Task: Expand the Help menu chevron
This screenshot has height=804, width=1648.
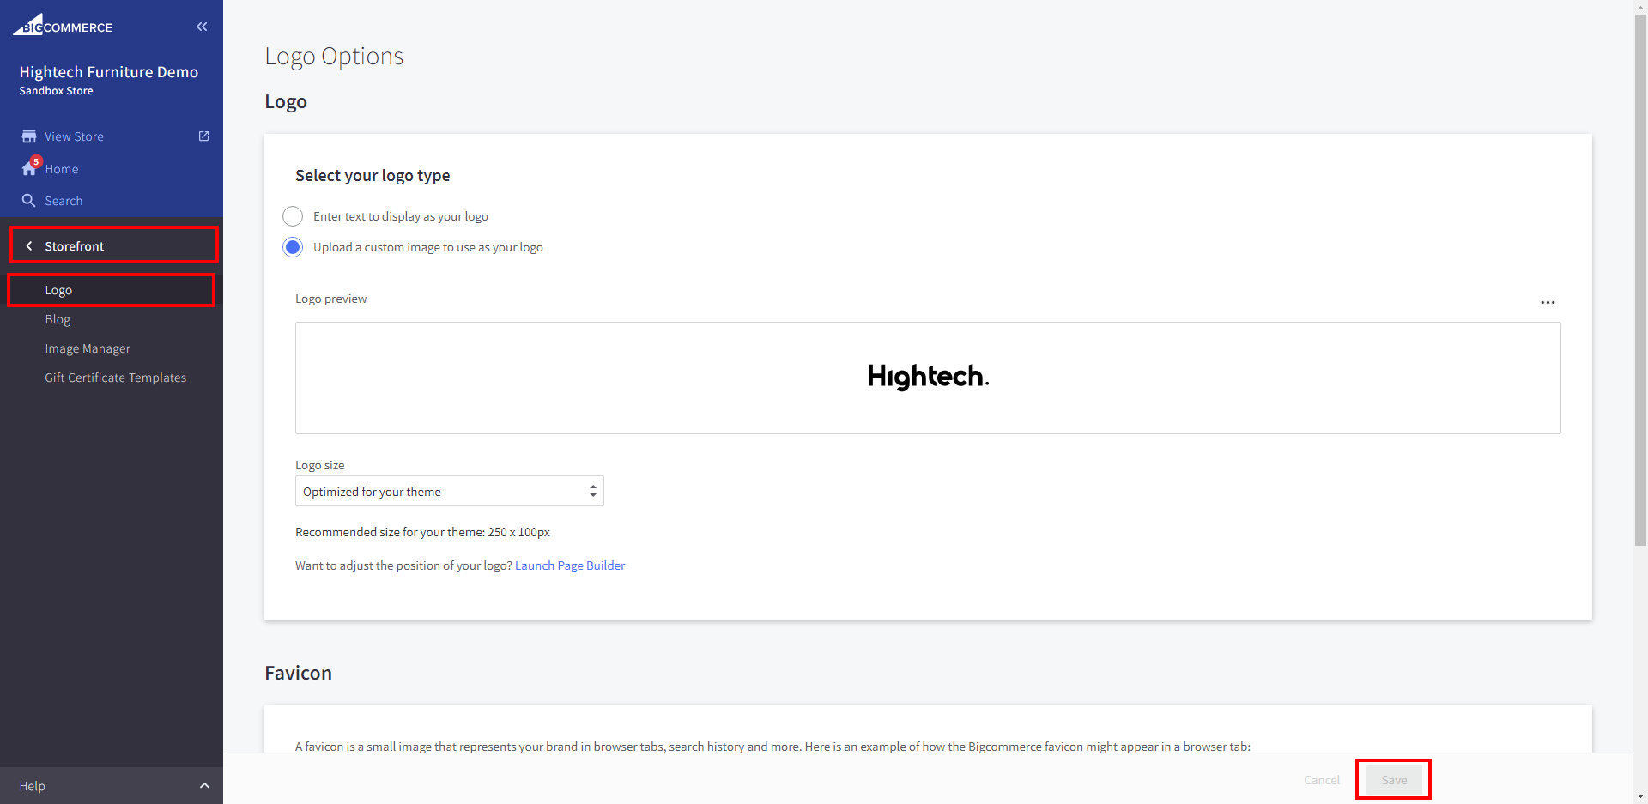Action: pos(204,786)
